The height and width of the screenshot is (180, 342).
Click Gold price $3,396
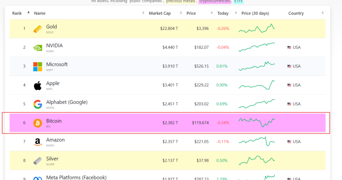click(x=203, y=29)
